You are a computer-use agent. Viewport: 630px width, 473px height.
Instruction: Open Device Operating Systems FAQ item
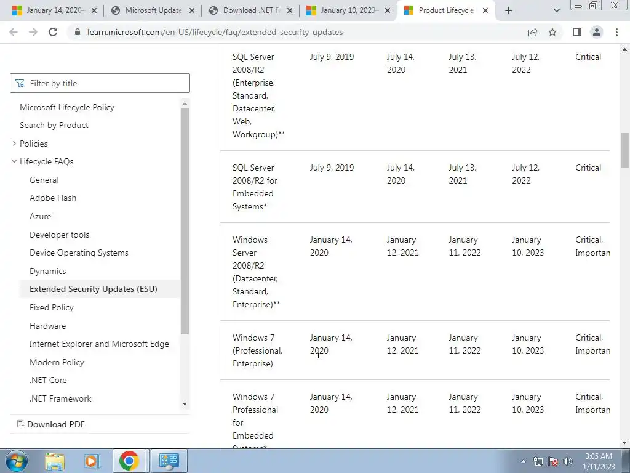coord(79,253)
